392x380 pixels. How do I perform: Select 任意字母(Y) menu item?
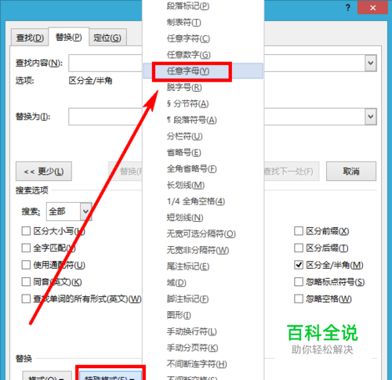point(203,71)
